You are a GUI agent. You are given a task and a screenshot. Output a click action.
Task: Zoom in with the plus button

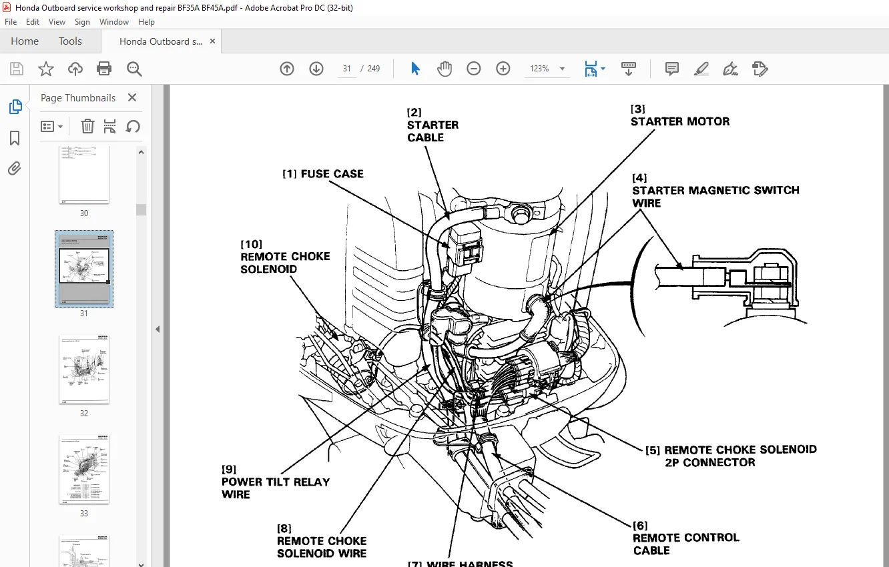(x=503, y=69)
